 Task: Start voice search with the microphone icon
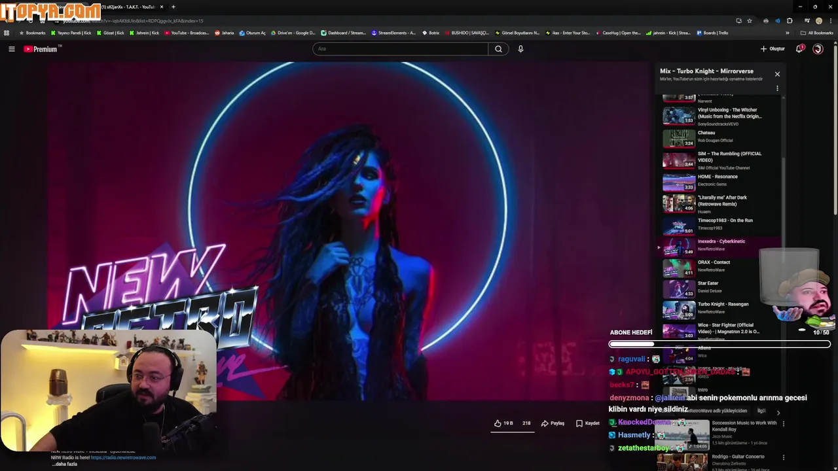(x=520, y=49)
